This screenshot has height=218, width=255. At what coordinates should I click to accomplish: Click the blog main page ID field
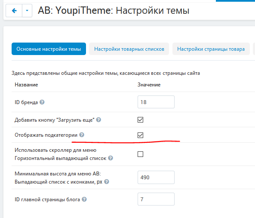pyautogui.click(x=156, y=199)
